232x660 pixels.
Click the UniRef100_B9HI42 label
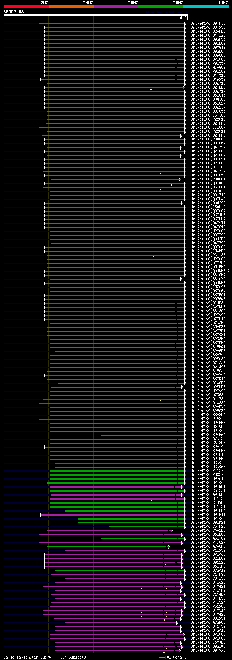point(208,447)
